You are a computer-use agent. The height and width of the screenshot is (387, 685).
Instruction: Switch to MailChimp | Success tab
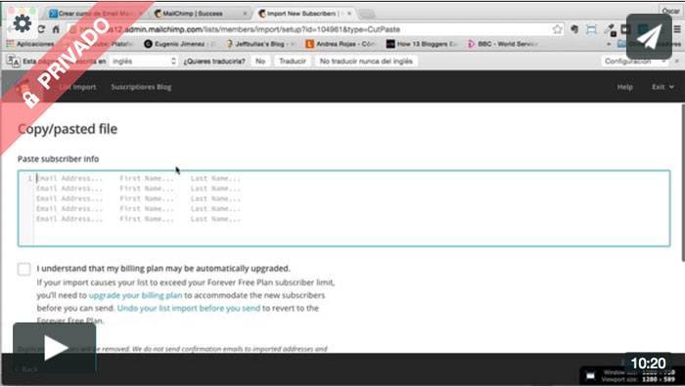pyautogui.click(x=193, y=14)
